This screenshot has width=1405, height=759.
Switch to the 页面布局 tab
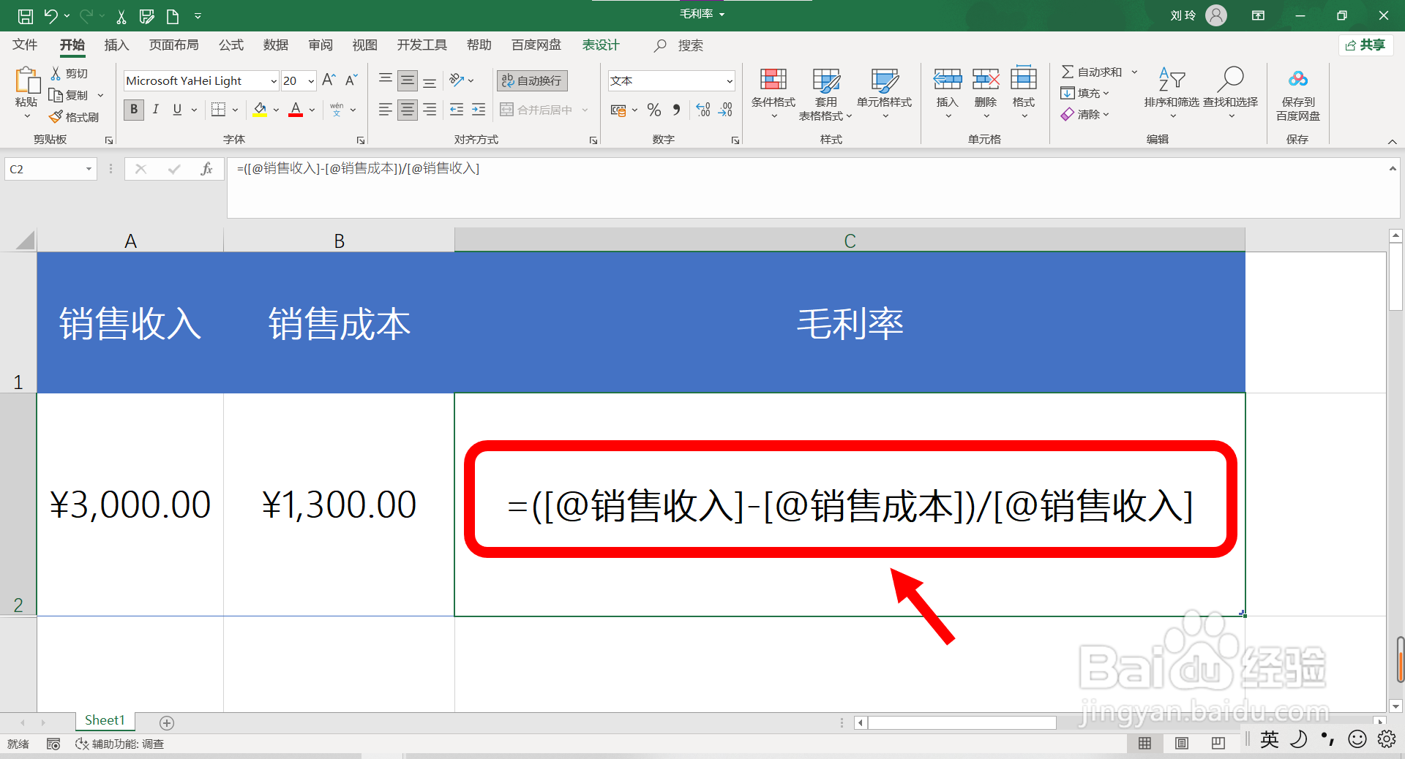(x=173, y=45)
